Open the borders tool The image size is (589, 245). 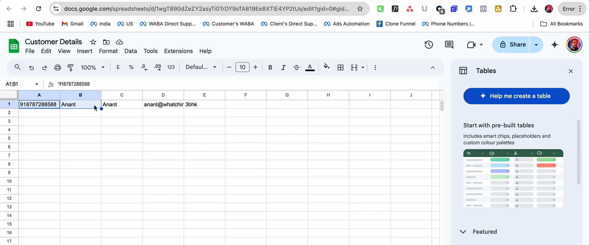340,67
